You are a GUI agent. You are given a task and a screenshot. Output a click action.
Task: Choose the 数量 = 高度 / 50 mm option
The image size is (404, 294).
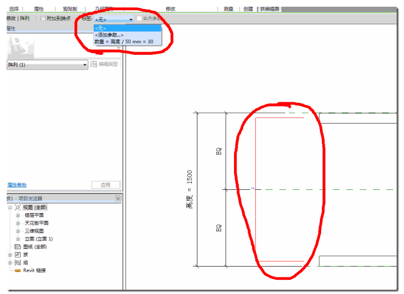click(124, 41)
